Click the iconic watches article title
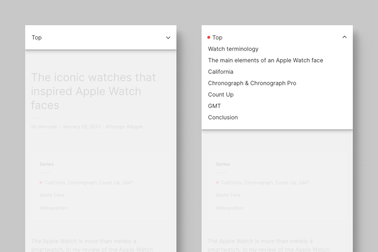 [x=93, y=91]
